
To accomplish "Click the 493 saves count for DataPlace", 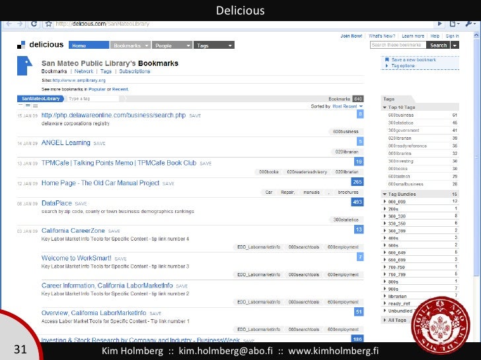I will (x=357, y=202).
